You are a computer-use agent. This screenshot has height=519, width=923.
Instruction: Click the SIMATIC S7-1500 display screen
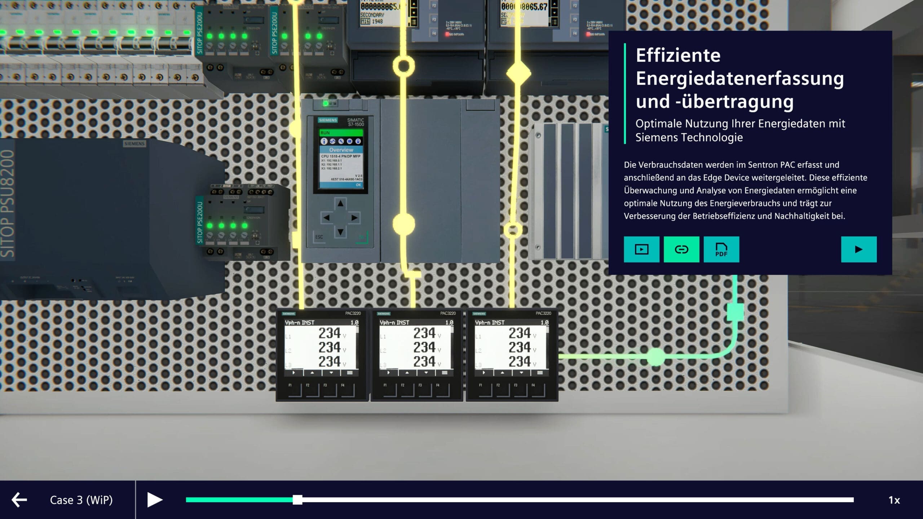[x=341, y=158]
